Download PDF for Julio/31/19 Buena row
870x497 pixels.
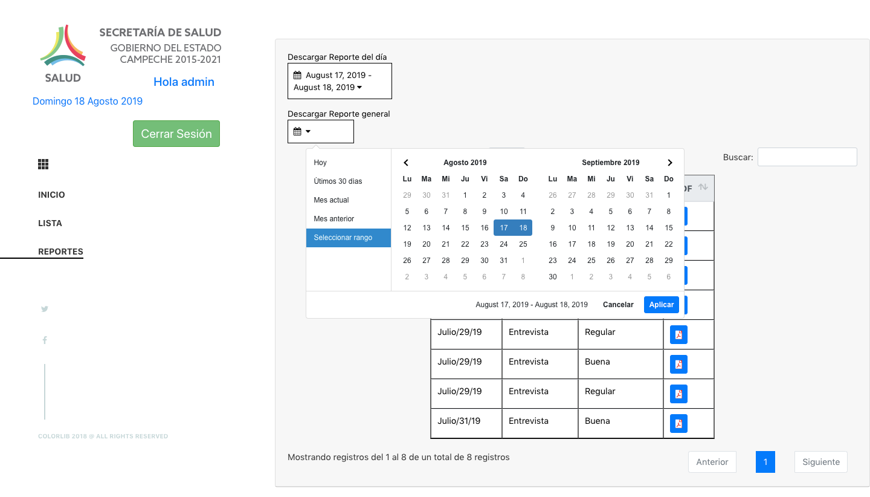[x=678, y=423]
